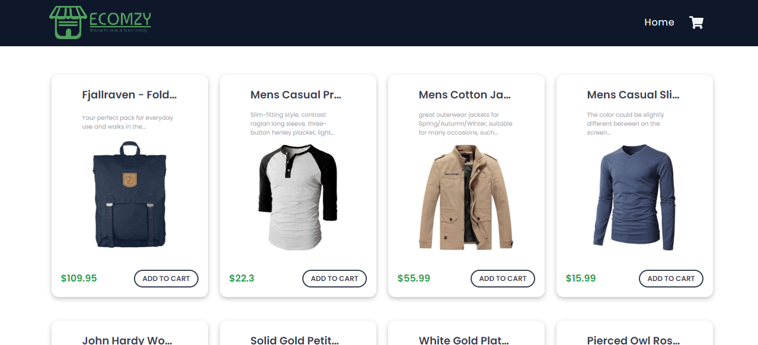Click the blue long sleeve shirt image
Screen dimensions: 758x345
635,197
